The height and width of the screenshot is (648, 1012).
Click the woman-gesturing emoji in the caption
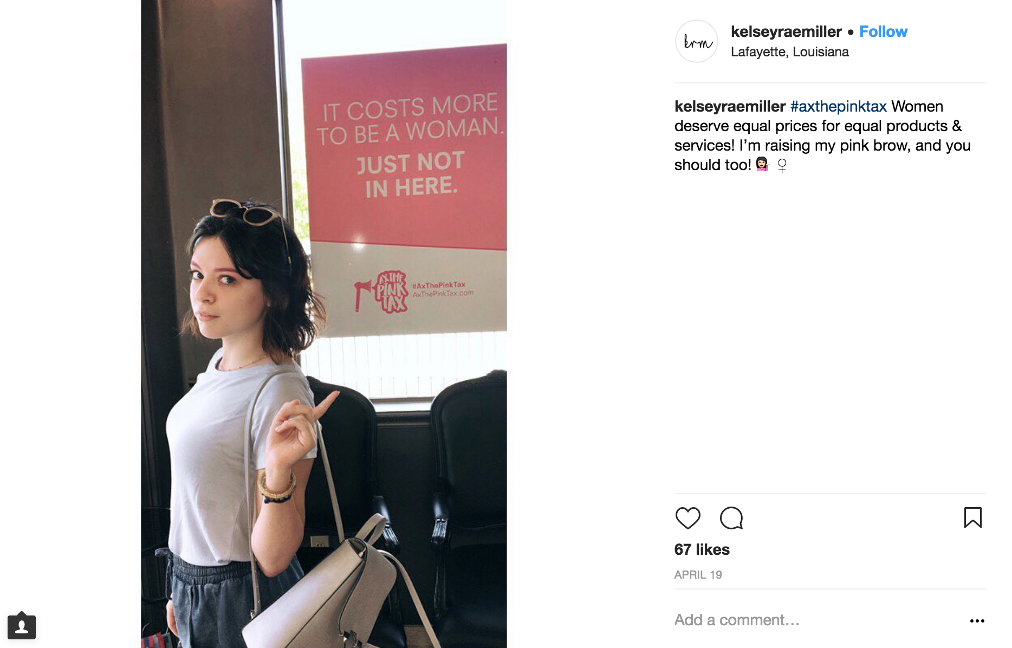[x=762, y=164]
